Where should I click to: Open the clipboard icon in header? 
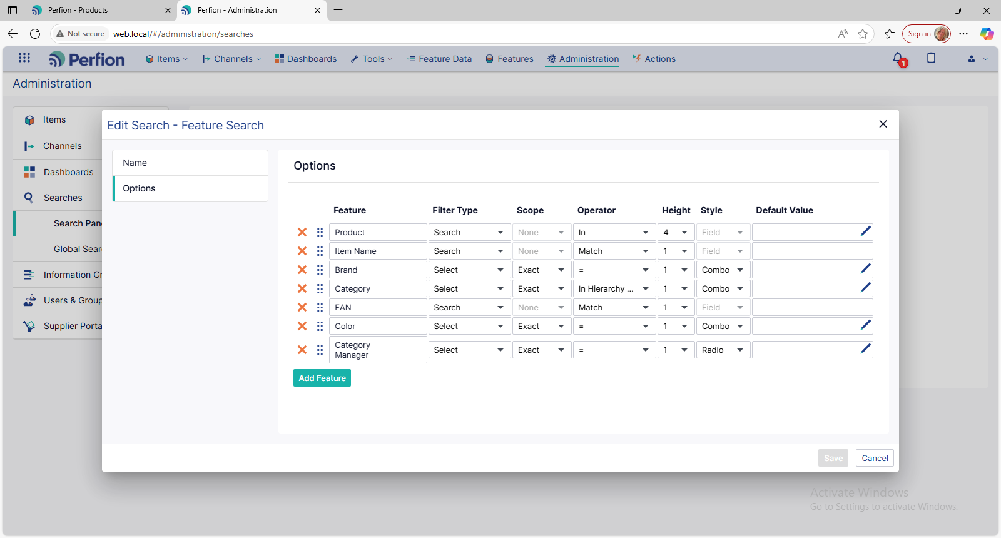pos(931,58)
